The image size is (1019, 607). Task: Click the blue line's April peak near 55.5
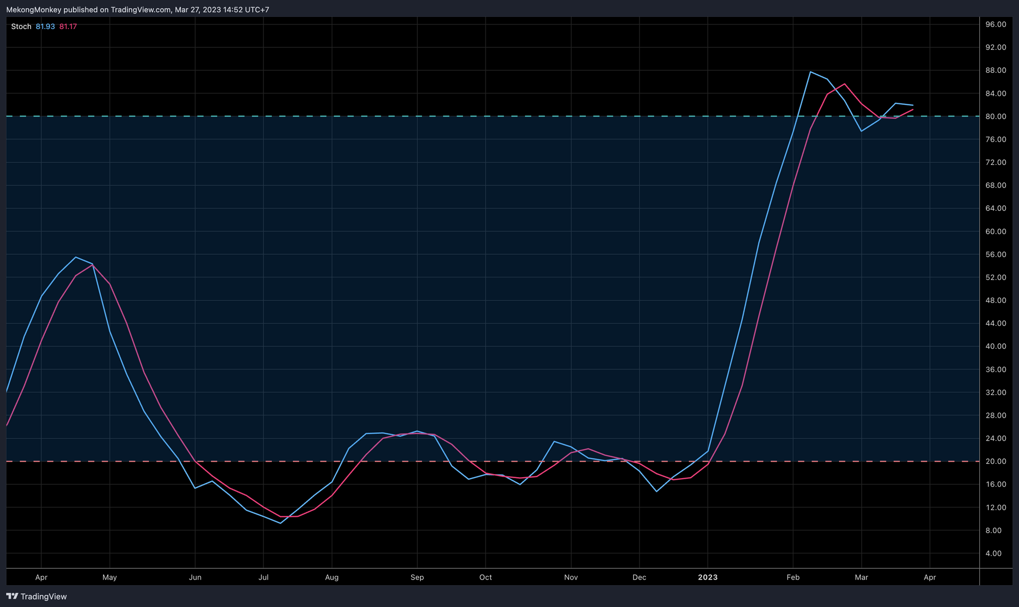[75, 257]
